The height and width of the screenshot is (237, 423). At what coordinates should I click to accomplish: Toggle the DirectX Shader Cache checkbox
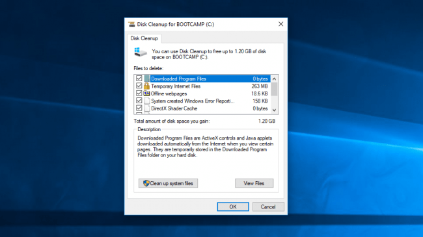click(139, 108)
